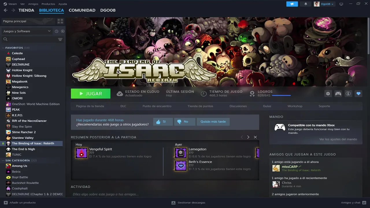Open controller settings gamepad icon
This screenshot has width=370, height=208.
pyautogui.click(x=338, y=94)
